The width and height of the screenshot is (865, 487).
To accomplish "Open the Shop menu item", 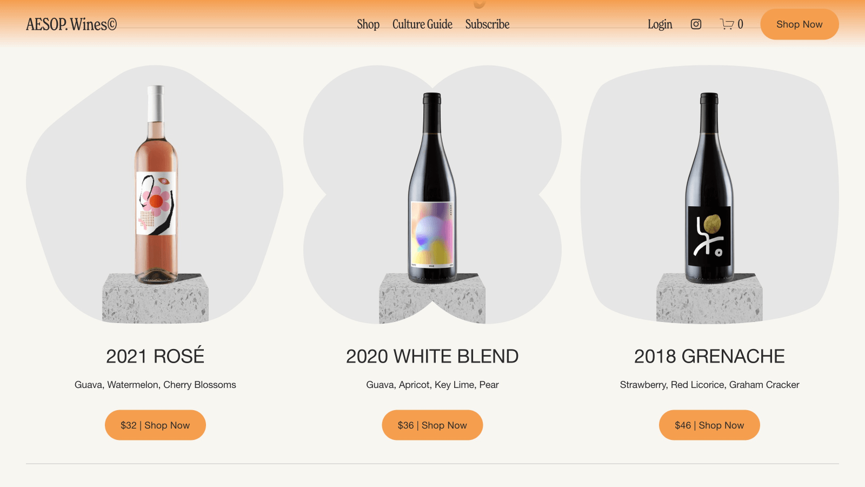I will 368,24.
